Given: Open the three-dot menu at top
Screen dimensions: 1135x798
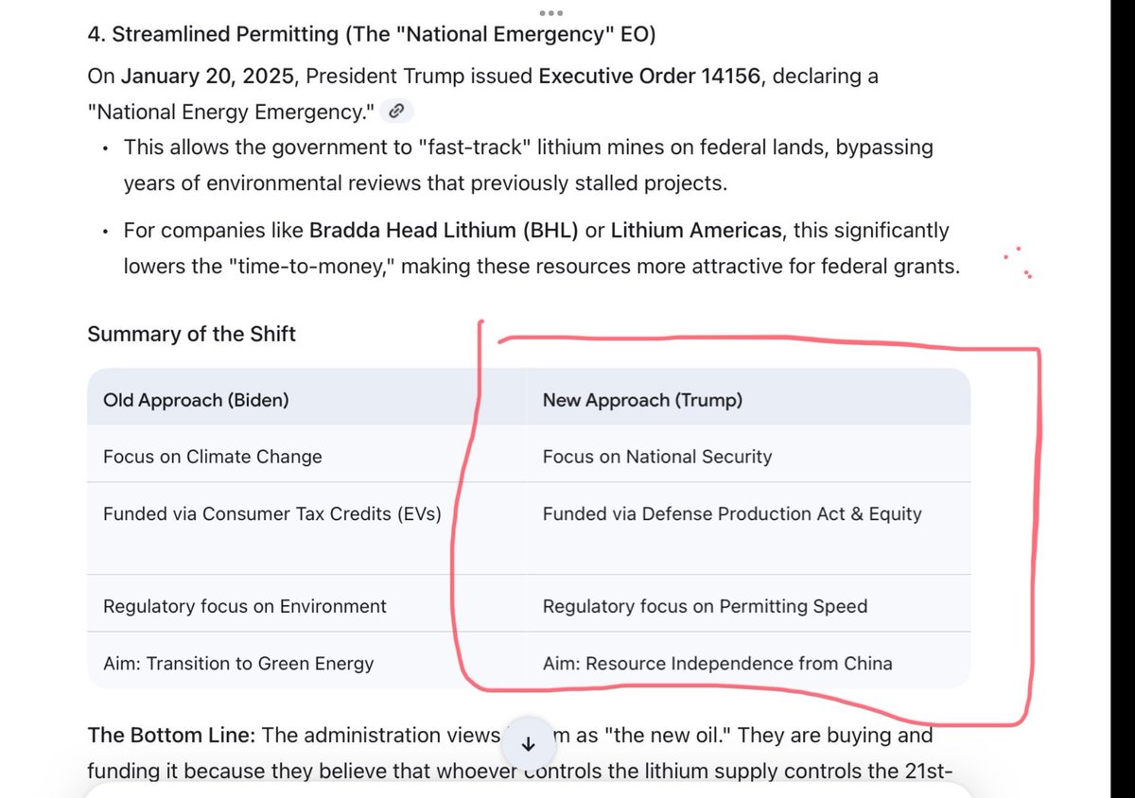Looking at the screenshot, I should pos(551,13).
